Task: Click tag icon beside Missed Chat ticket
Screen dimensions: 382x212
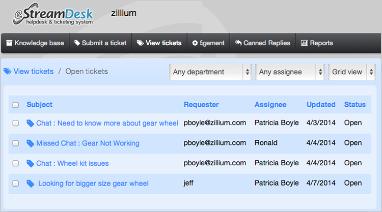Action: point(30,143)
